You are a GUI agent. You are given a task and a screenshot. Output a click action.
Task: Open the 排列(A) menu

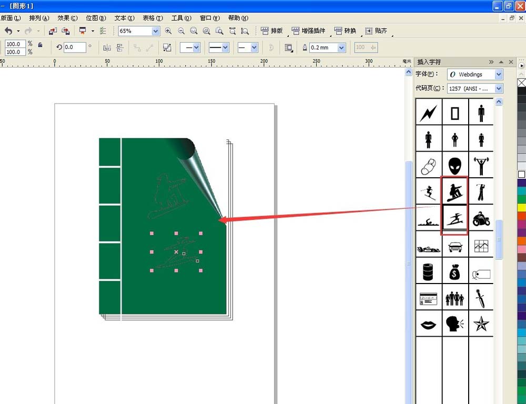click(x=39, y=18)
